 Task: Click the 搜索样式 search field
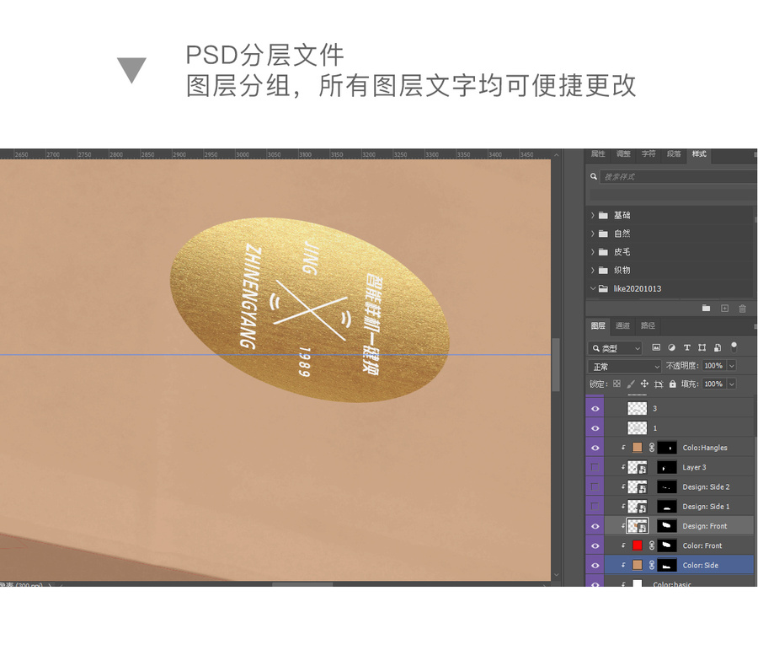[678, 177]
